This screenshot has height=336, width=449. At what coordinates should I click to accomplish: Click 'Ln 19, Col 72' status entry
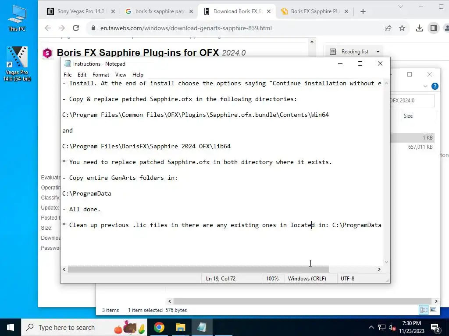tap(221, 279)
